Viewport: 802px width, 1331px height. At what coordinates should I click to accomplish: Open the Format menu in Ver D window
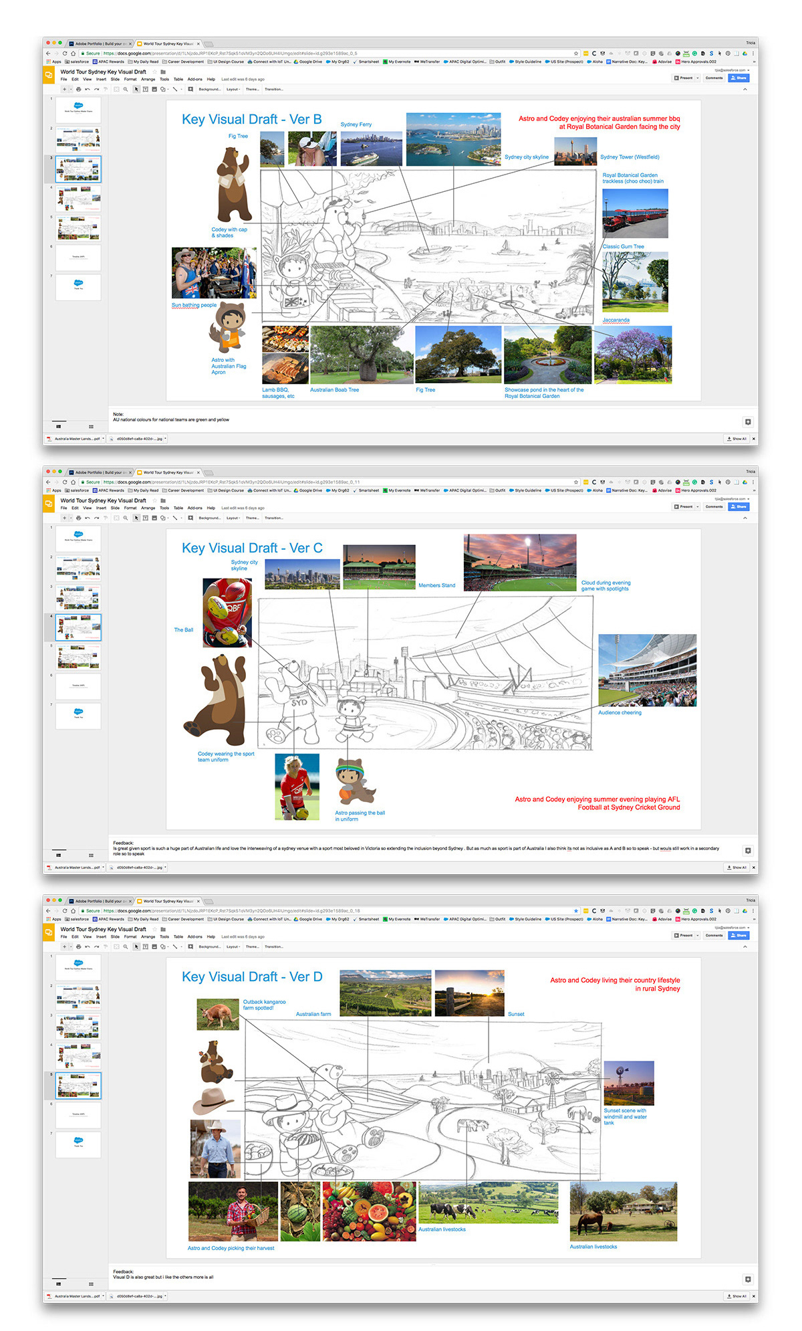[130, 936]
